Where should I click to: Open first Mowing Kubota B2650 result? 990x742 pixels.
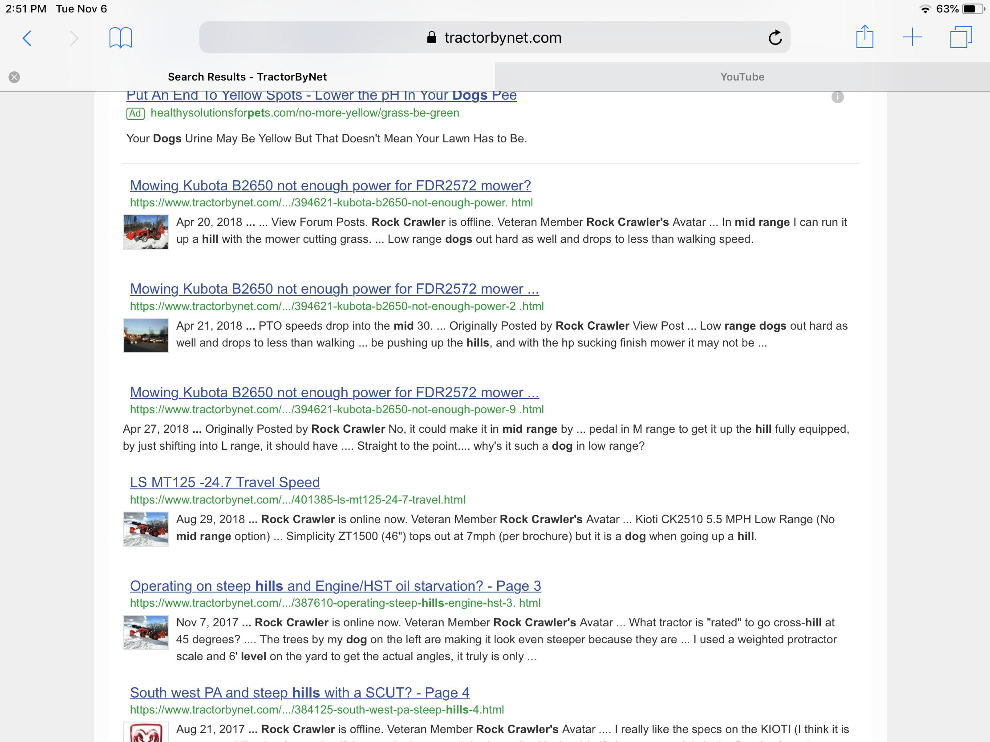(330, 185)
